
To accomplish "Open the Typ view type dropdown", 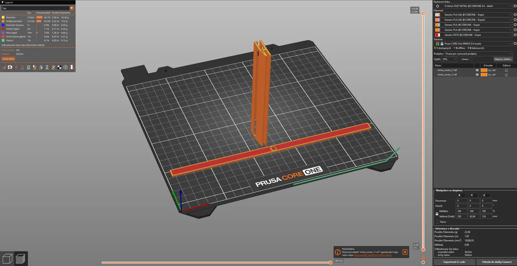I will click(x=37, y=8).
